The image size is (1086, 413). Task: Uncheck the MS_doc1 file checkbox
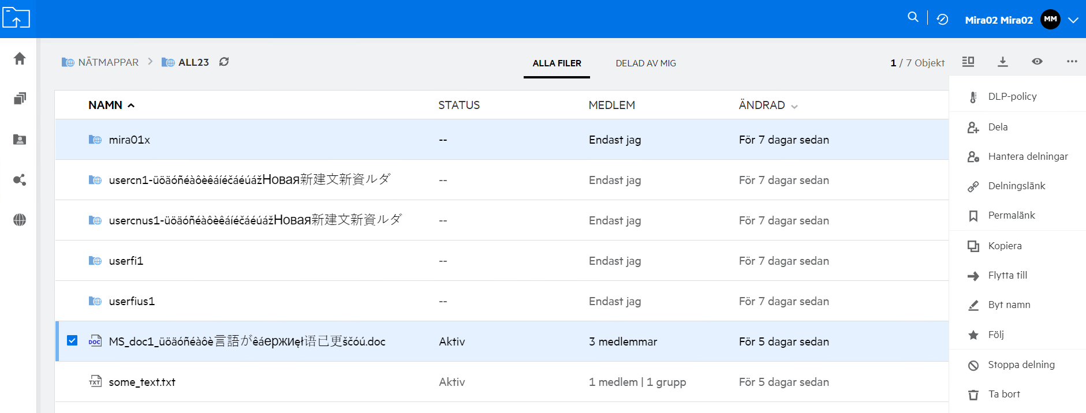pos(72,340)
